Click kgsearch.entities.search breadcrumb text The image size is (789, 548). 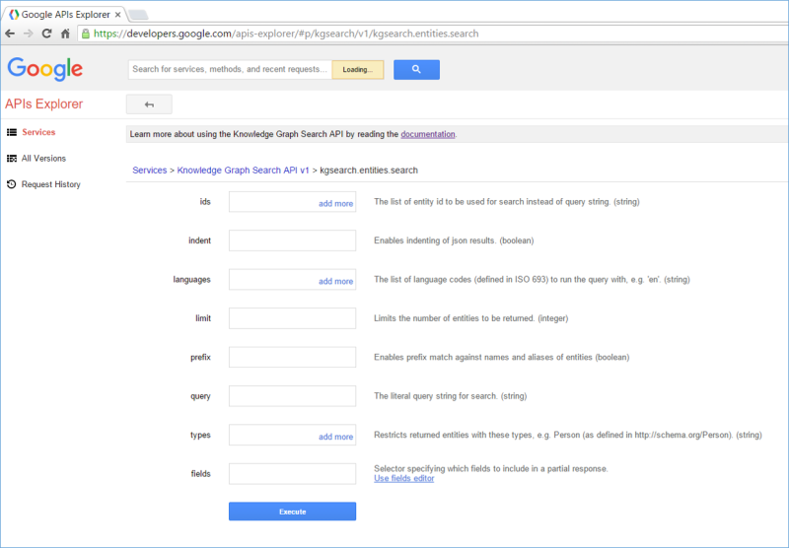369,171
